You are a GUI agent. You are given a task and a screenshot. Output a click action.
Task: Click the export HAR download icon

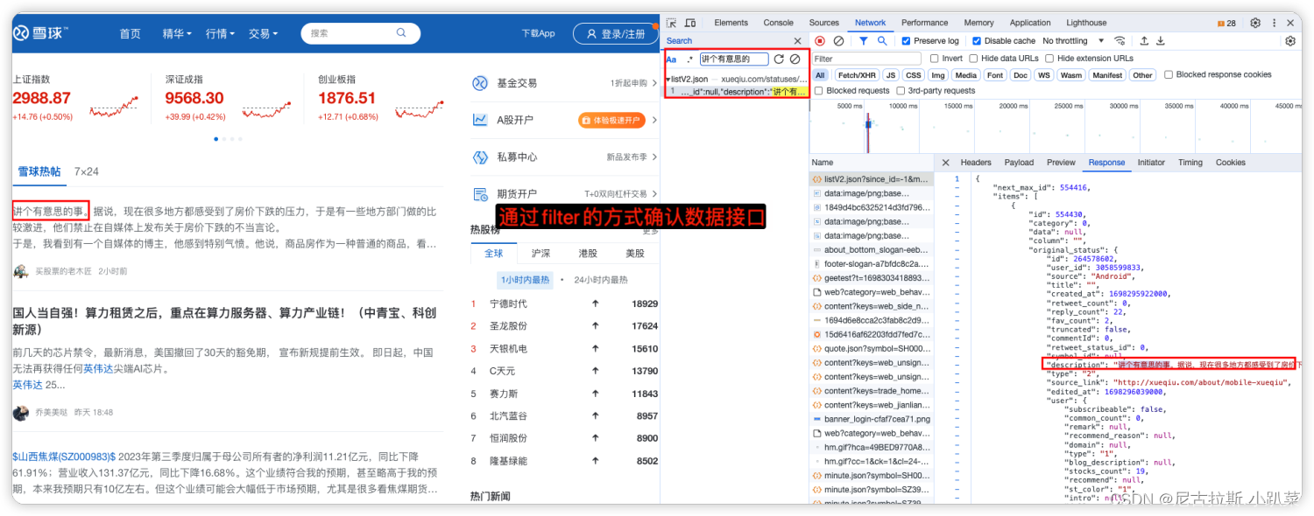pos(1161,41)
